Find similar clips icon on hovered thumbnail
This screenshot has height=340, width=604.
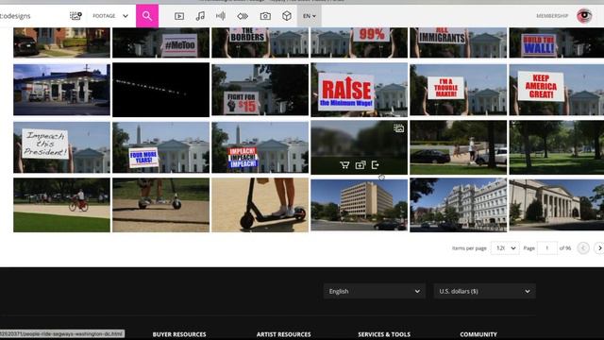point(398,128)
